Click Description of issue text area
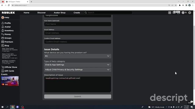Image resolution: width=195 pixels, height=109 pixels. click(x=78, y=84)
